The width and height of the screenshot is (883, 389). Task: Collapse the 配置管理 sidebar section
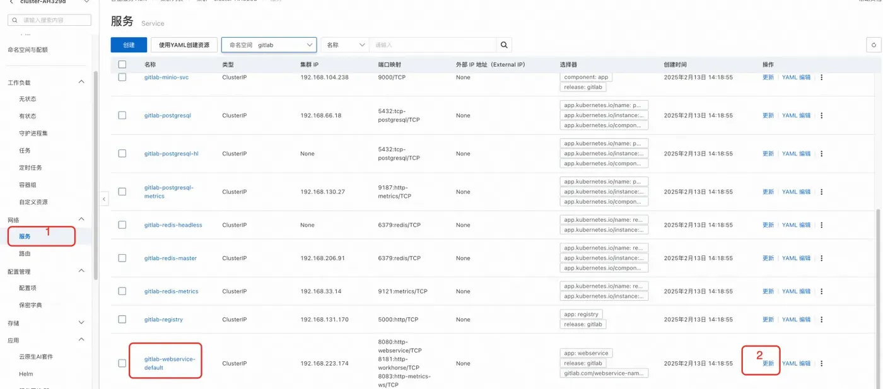[x=81, y=271]
